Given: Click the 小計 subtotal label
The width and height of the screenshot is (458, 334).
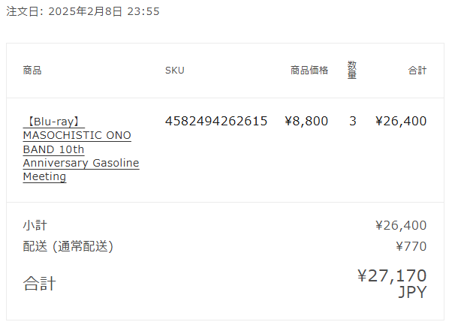Looking at the screenshot, I should 35,226.
